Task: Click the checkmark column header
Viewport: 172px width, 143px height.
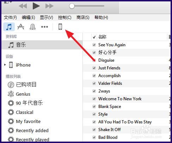Action: [94, 37]
